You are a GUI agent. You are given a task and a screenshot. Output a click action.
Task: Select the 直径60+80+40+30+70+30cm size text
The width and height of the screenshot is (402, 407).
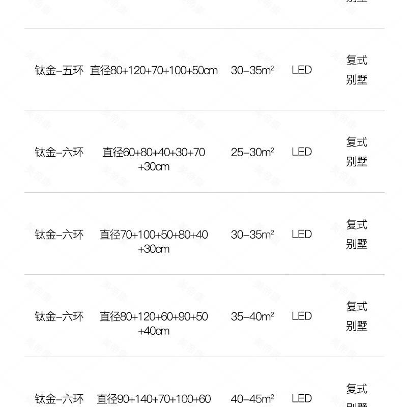(154, 159)
